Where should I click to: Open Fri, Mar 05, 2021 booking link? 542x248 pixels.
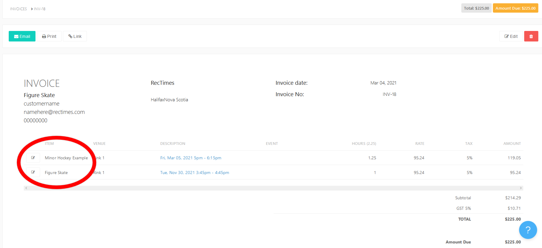coord(191,158)
